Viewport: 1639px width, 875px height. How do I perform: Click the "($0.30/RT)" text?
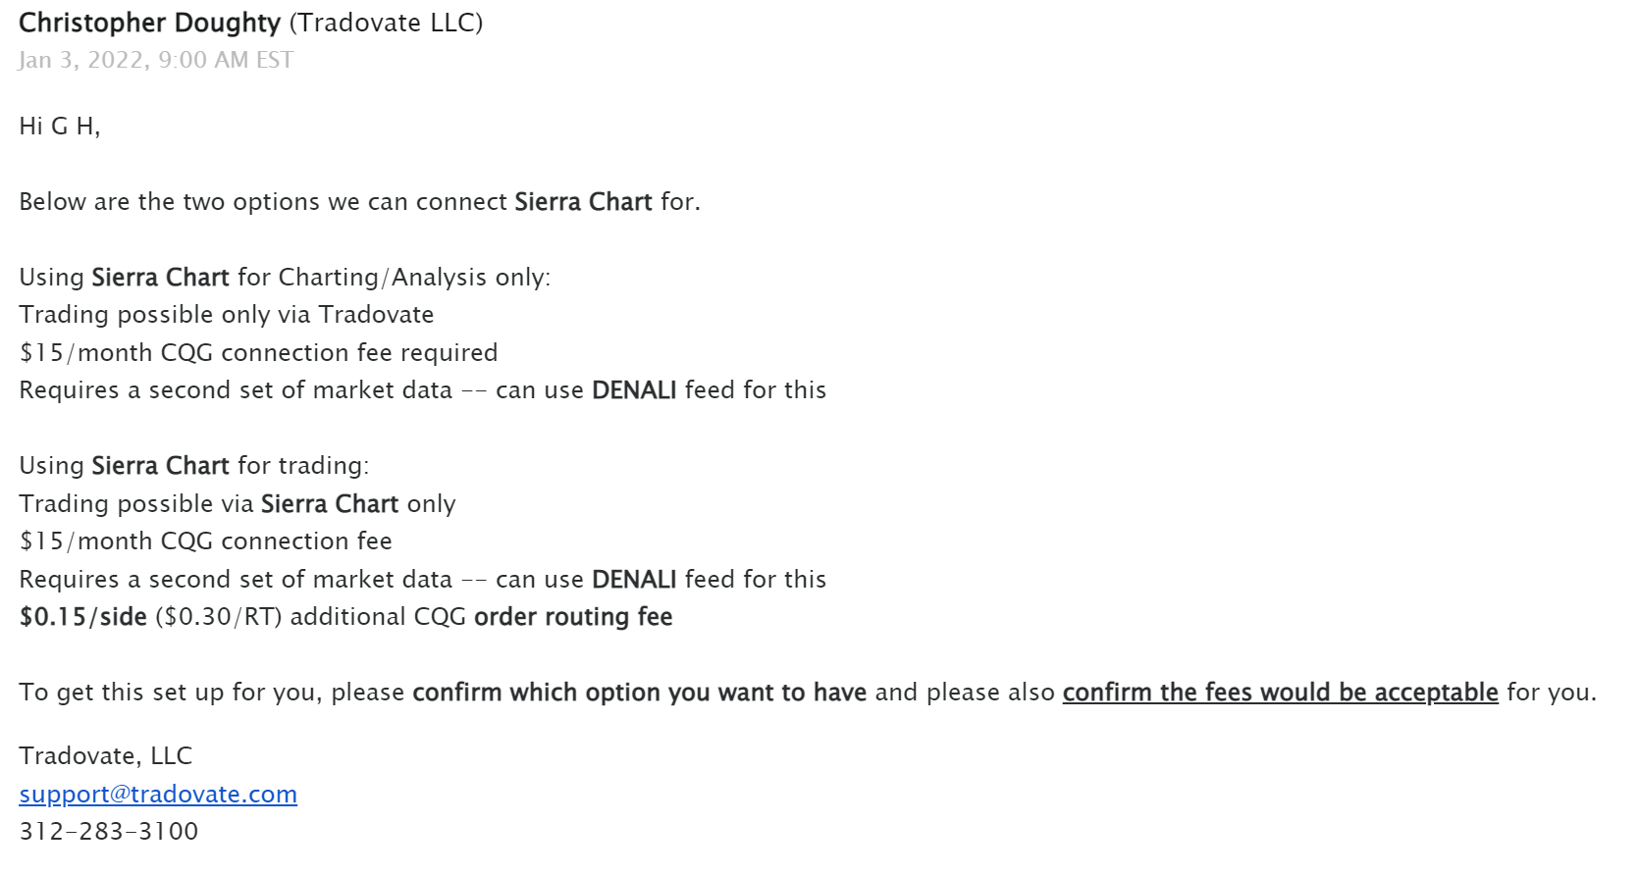[219, 617]
